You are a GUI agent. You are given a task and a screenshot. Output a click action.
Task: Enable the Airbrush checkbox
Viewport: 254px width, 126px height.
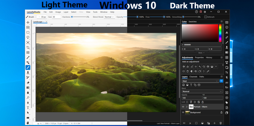(x=205, y=17)
